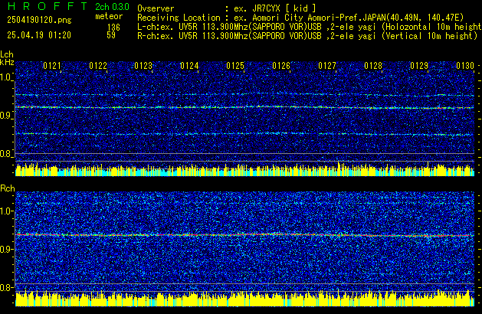Click the Lch 0.9 kHz axis label
Image resolution: width=482 pixels, height=314 pixels.
click(6, 116)
